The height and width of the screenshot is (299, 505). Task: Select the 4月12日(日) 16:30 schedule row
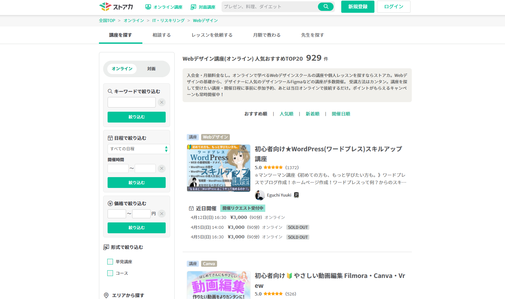point(238,217)
